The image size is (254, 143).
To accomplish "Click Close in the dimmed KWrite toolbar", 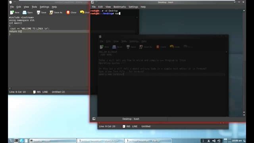I will [161, 47].
